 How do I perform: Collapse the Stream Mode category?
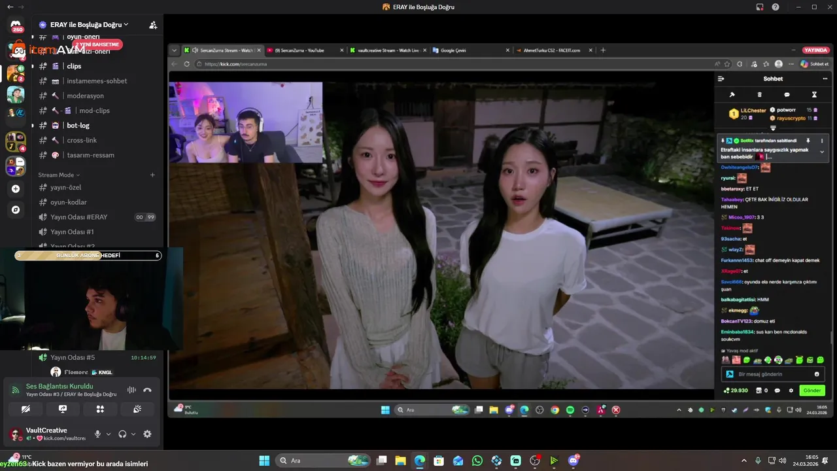point(58,175)
